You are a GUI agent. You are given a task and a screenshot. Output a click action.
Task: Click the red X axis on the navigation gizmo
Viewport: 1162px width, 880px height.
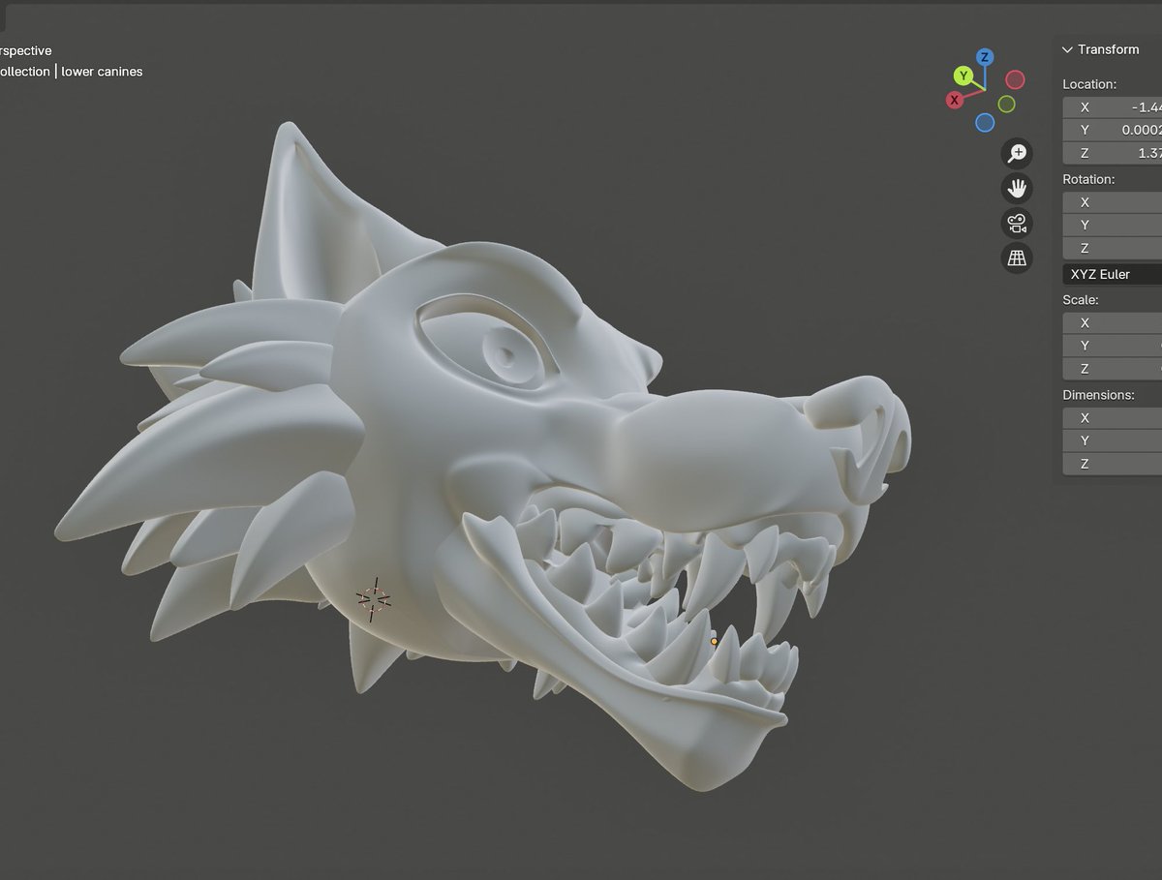pyautogui.click(x=955, y=100)
